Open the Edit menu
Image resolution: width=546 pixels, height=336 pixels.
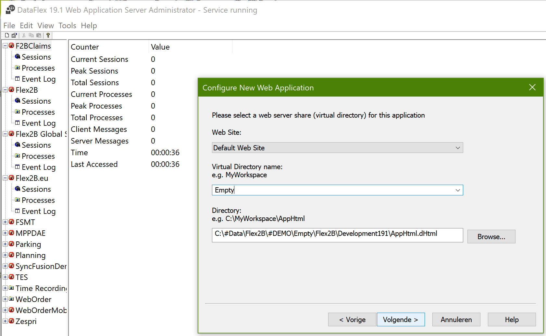point(26,26)
